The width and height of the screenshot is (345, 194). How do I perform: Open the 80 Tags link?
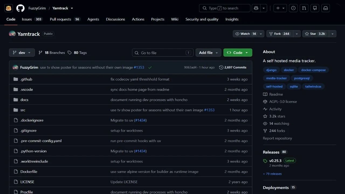click(x=77, y=53)
